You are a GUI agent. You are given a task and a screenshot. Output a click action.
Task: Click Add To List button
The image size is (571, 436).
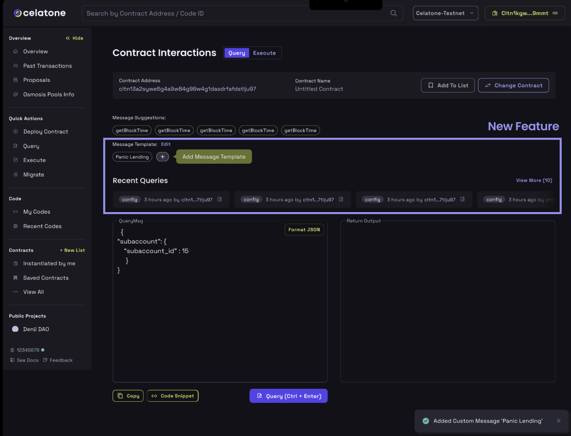click(448, 85)
